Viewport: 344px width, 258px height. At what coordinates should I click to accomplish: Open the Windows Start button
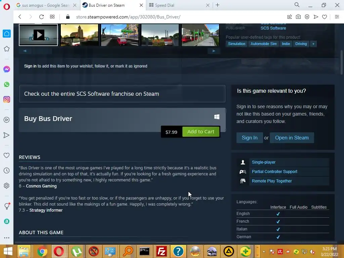[8, 251]
